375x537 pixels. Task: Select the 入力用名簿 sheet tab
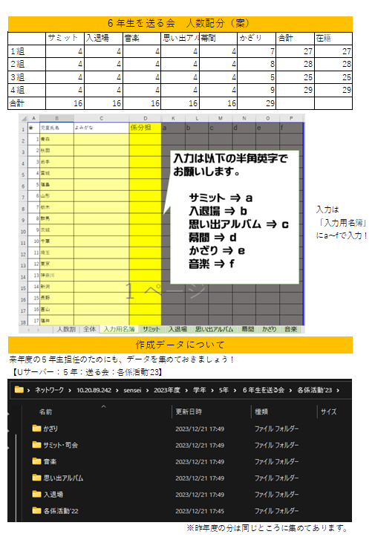tap(119, 330)
